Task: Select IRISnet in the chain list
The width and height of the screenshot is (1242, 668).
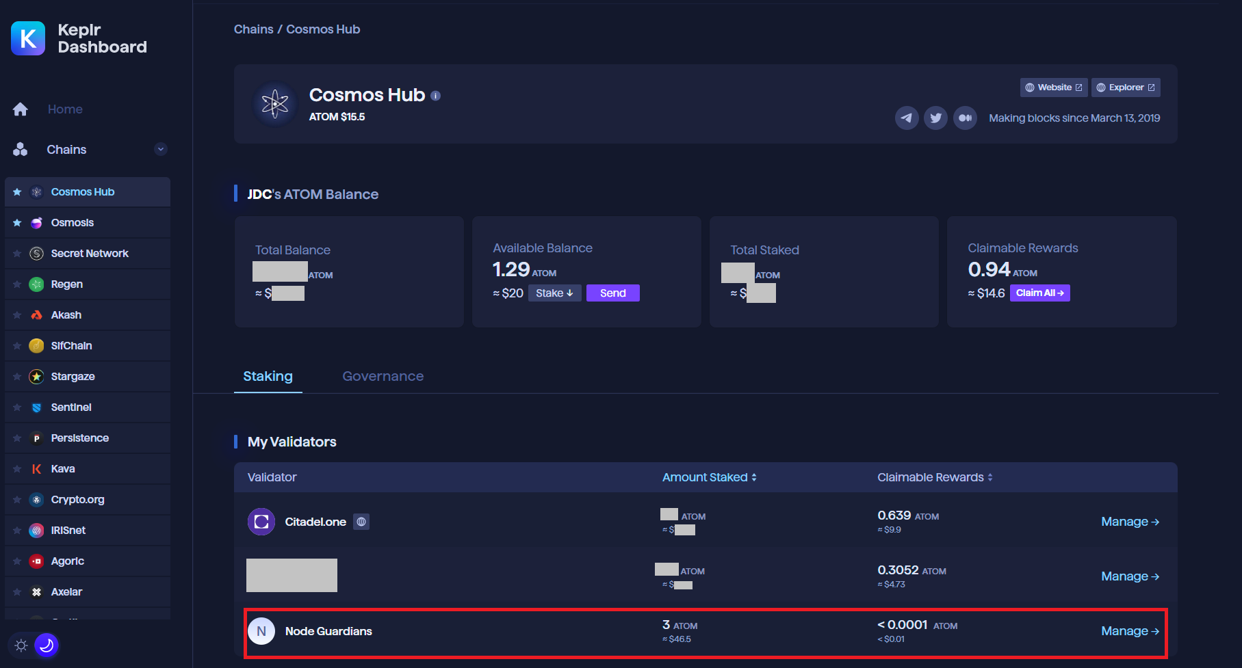Action: 88,531
